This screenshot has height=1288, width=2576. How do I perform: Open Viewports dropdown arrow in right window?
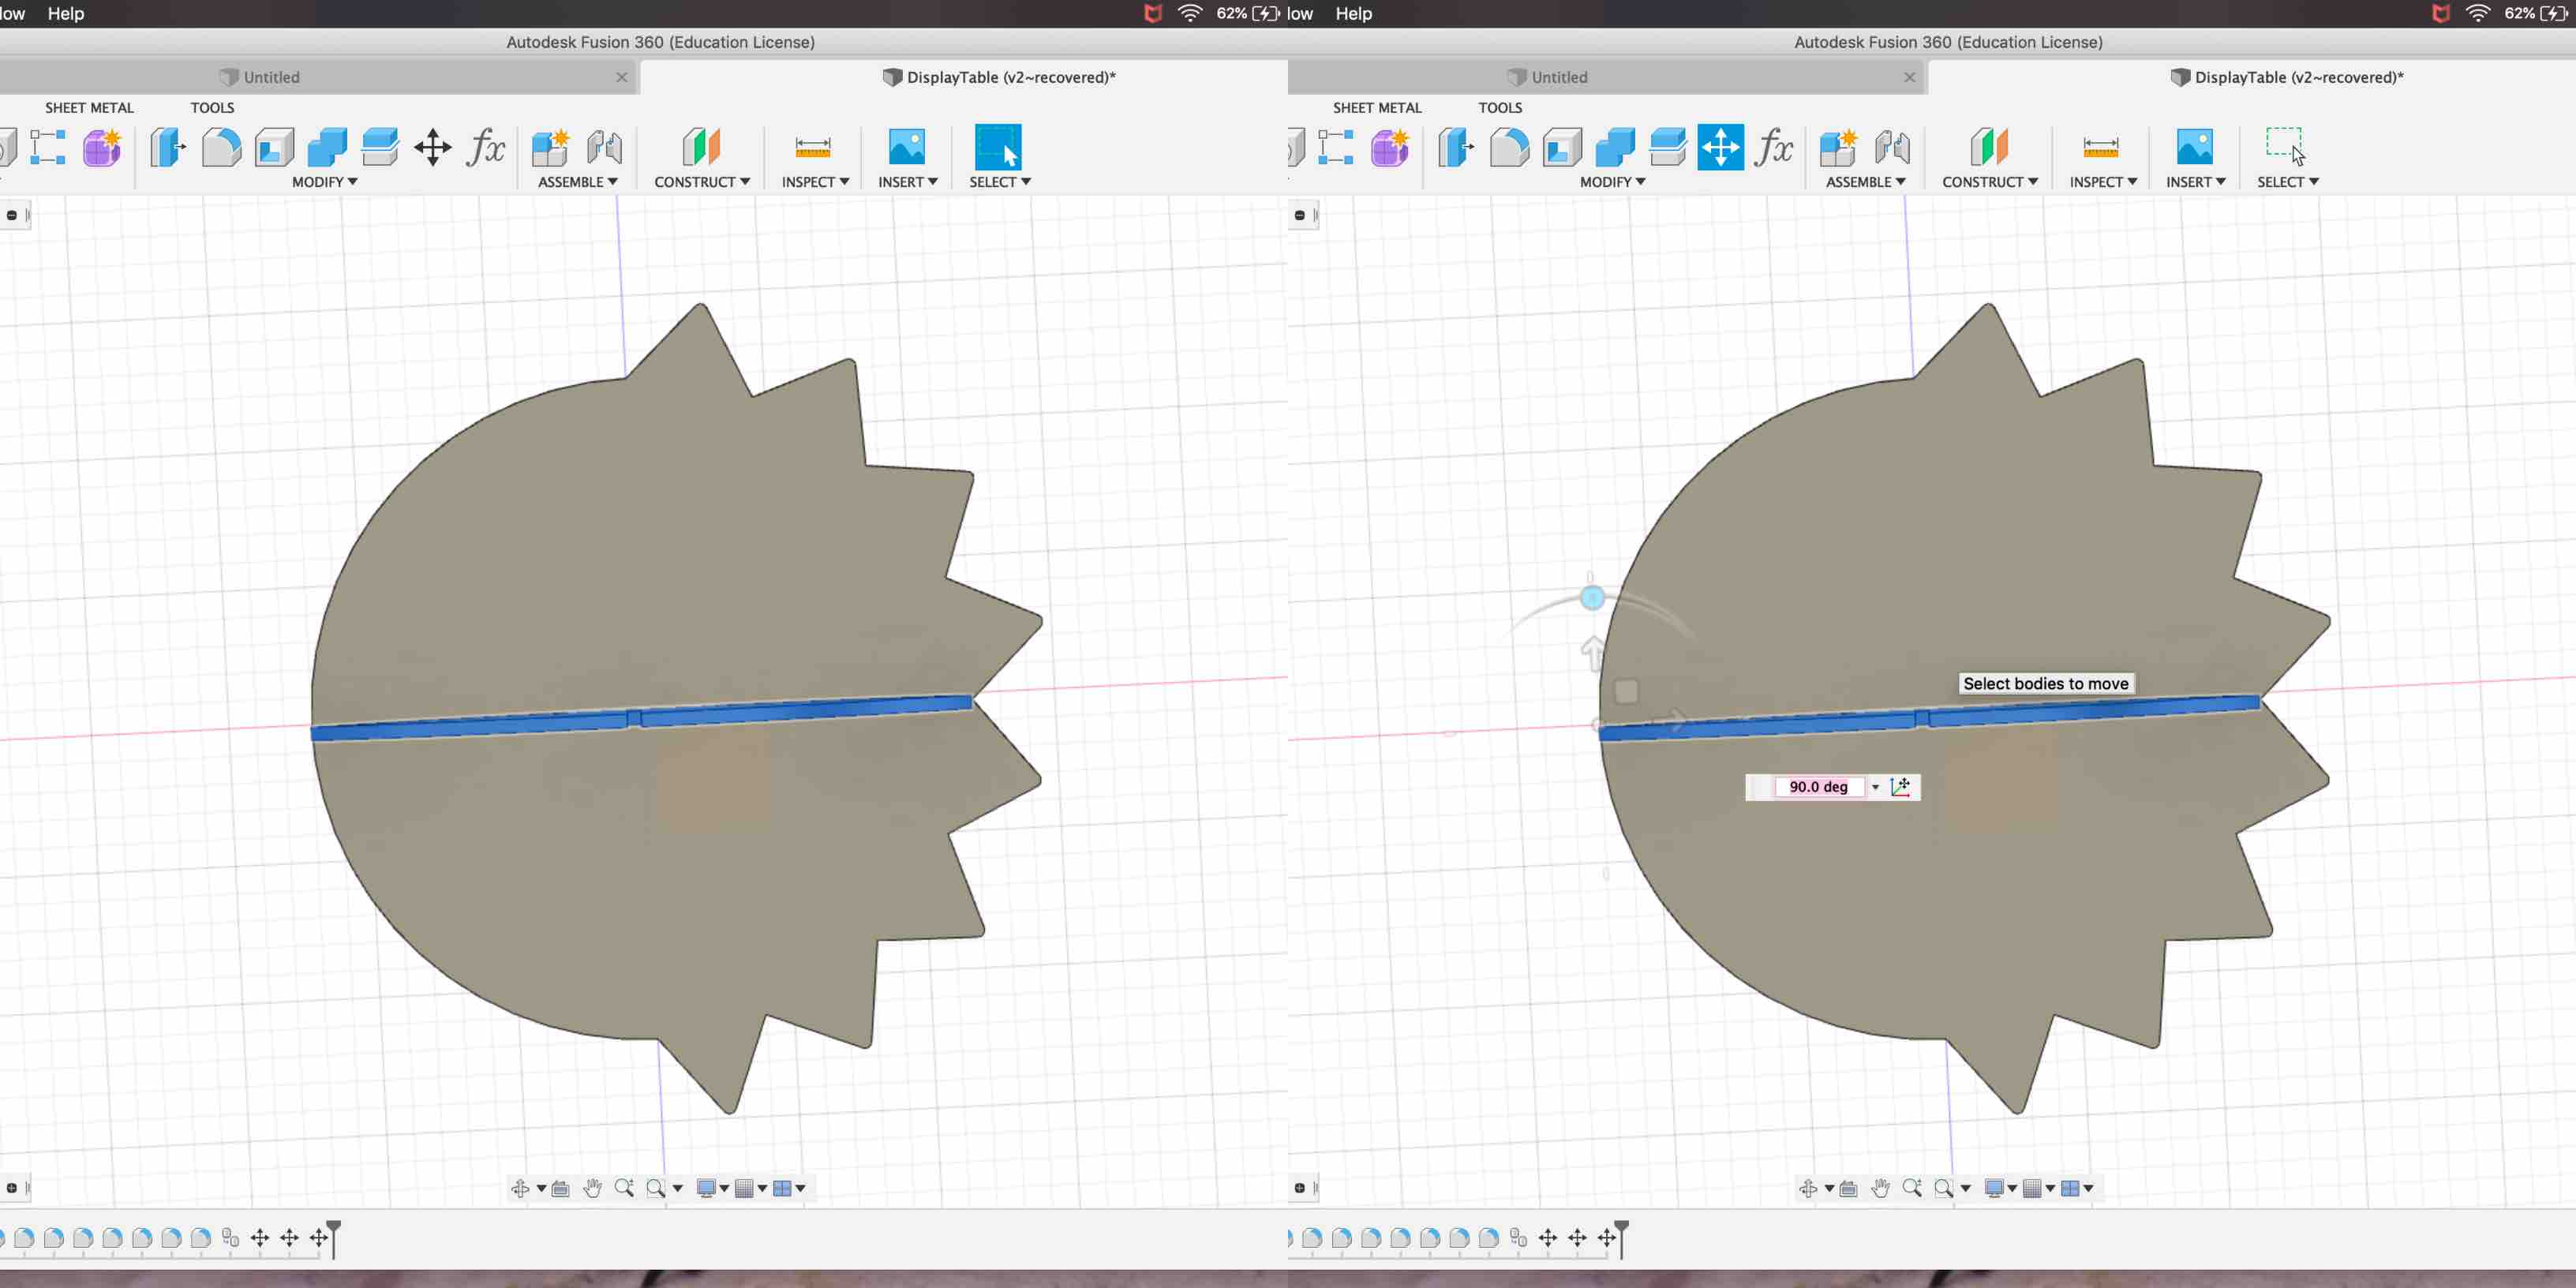pyautogui.click(x=2088, y=1188)
